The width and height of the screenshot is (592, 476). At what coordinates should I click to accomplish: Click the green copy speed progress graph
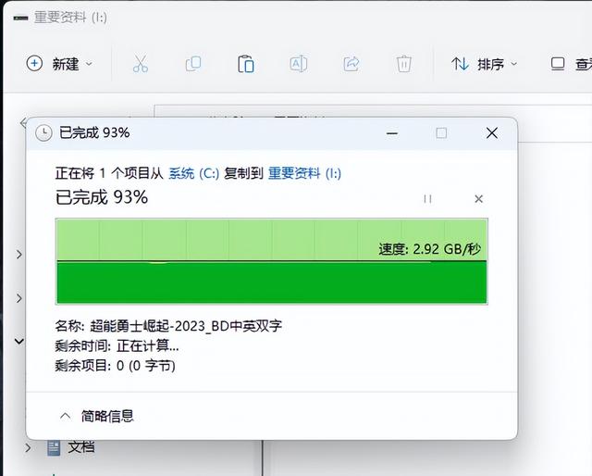tap(271, 261)
